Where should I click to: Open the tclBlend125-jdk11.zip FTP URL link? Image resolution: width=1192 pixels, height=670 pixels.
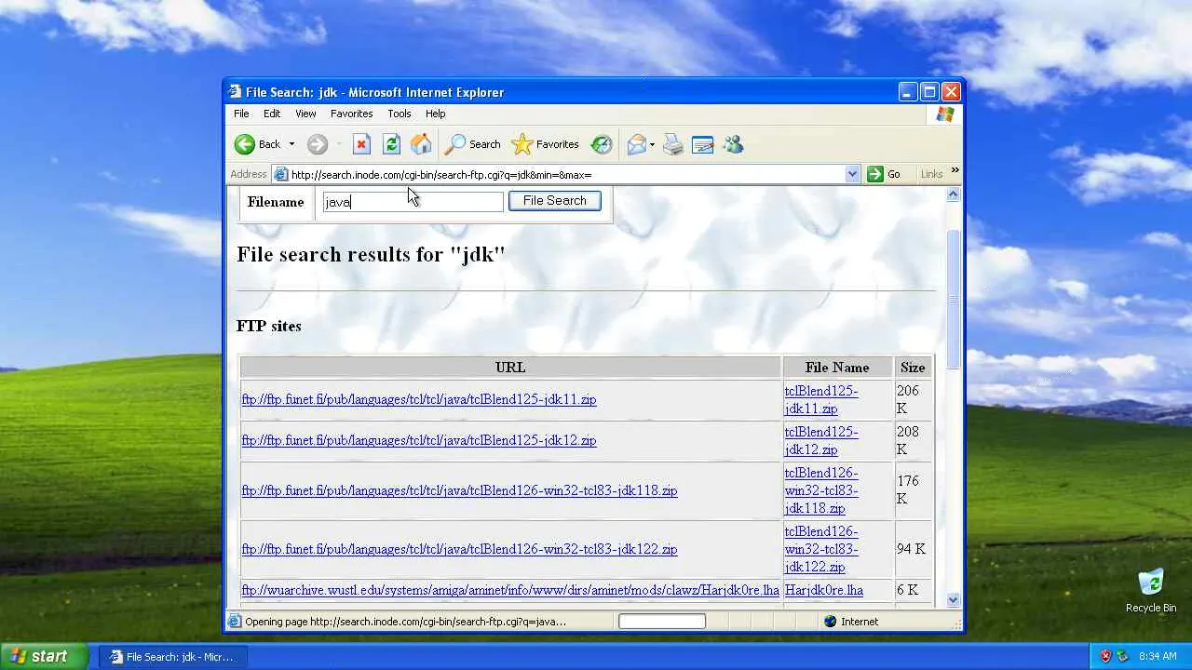419,399
